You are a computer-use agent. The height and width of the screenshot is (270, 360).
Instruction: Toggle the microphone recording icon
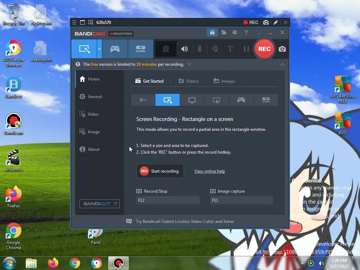click(200, 49)
